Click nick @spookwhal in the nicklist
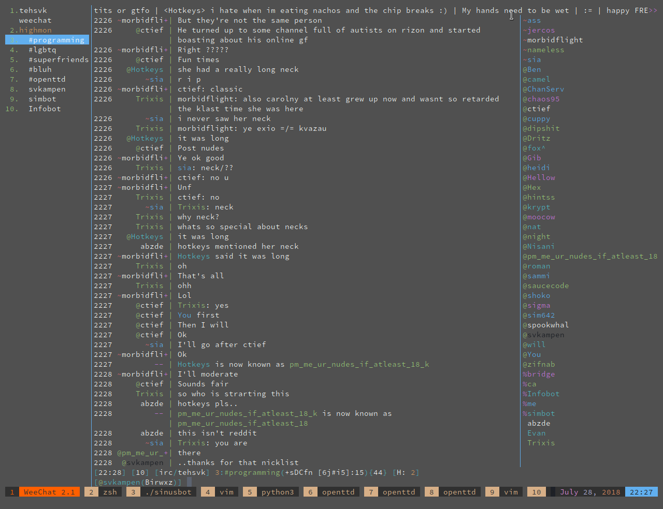The image size is (663, 509). click(x=545, y=325)
